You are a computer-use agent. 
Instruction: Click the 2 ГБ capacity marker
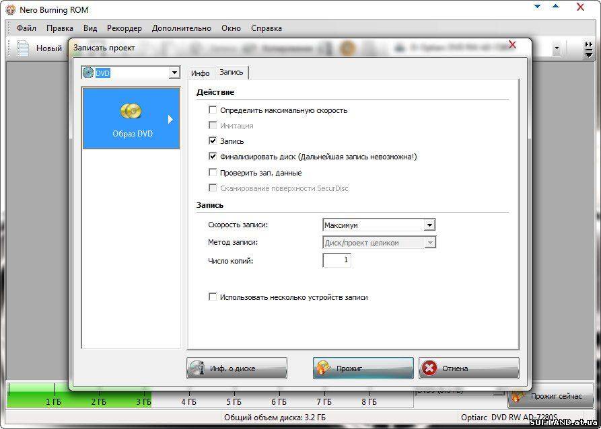(98, 402)
